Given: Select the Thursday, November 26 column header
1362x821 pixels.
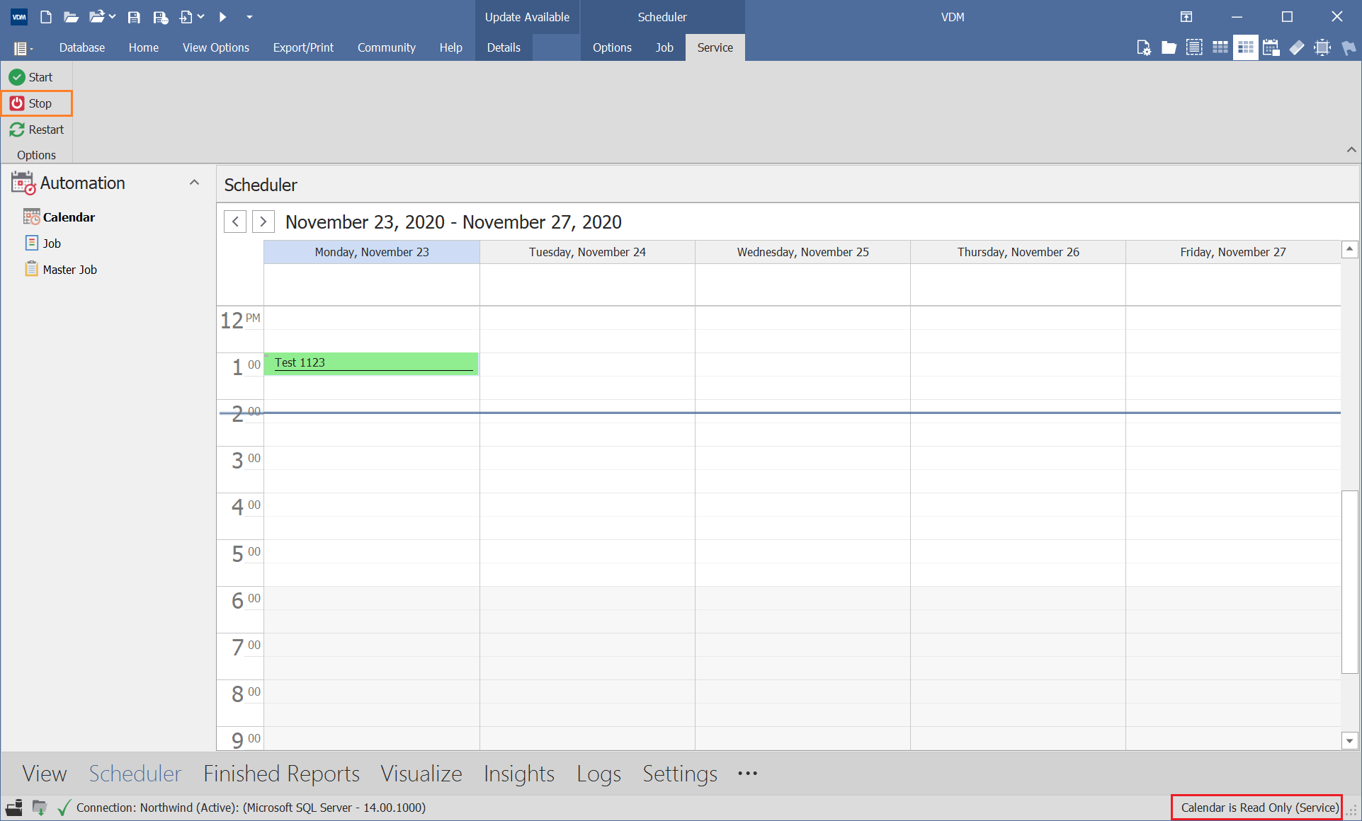Looking at the screenshot, I should (x=1018, y=252).
